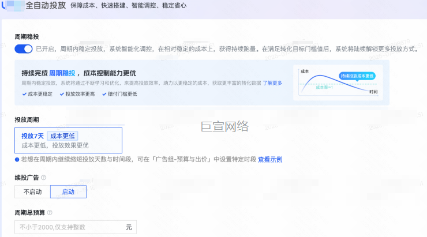Open the 了解更多 link
427x237 pixels.
click(272, 83)
